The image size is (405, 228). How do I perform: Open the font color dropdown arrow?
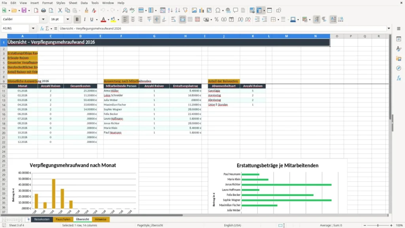[108, 20]
